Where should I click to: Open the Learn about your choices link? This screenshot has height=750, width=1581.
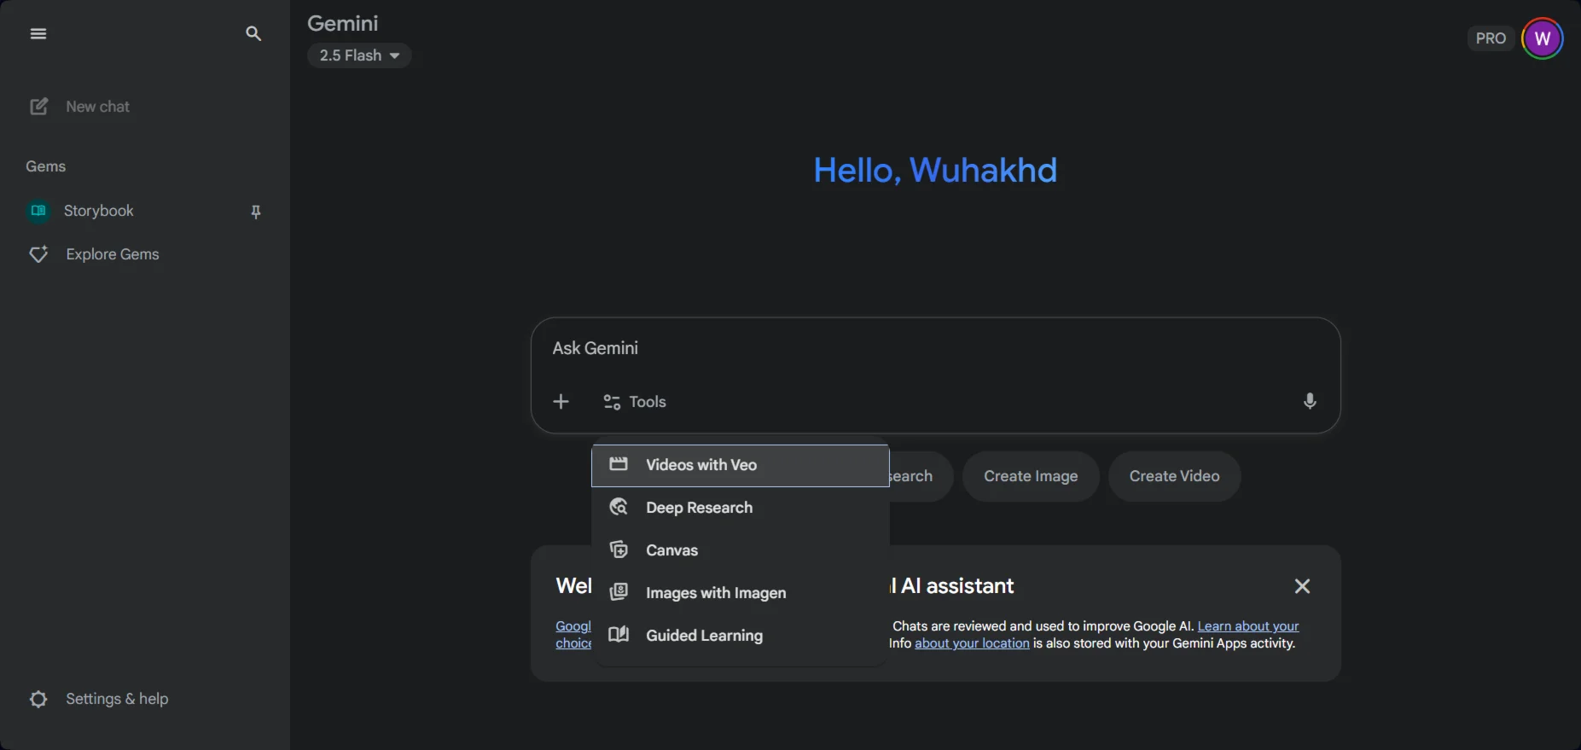[x=1248, y=626]
